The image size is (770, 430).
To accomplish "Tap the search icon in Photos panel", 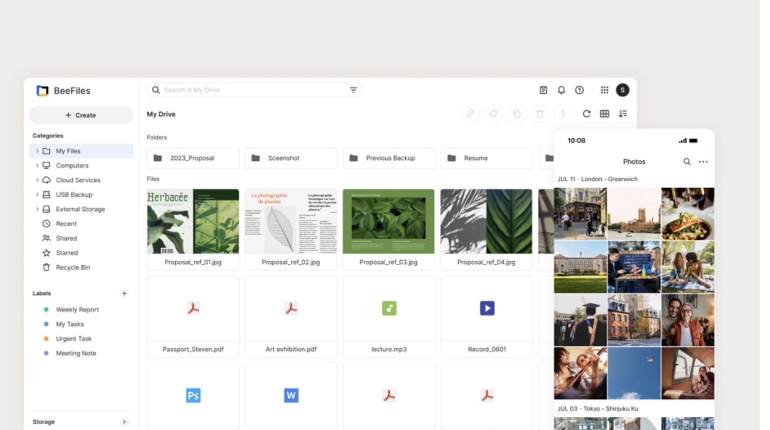I will point(687,162).
